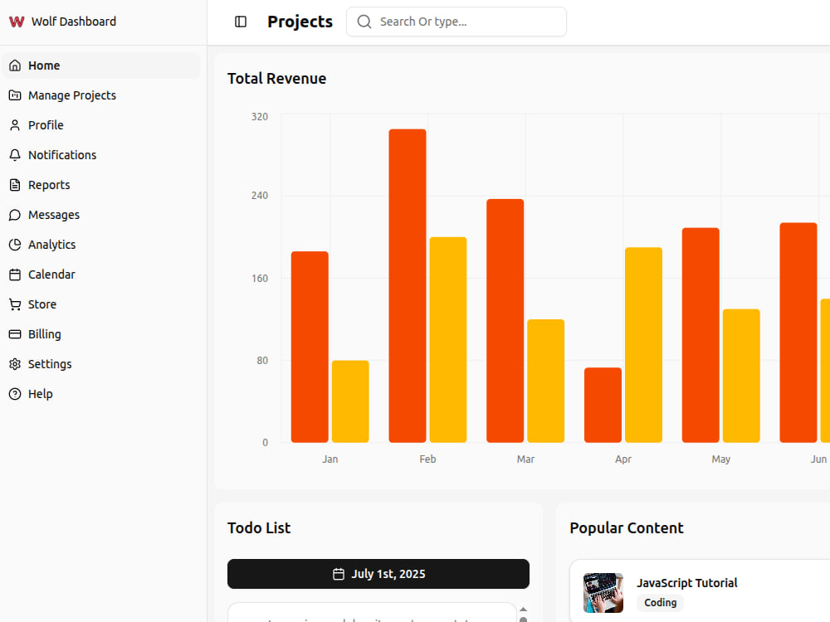This screenshot has width=830, height=622.
Task: Click the yellow May revenue bar
Action: click(x=741, y=376)
